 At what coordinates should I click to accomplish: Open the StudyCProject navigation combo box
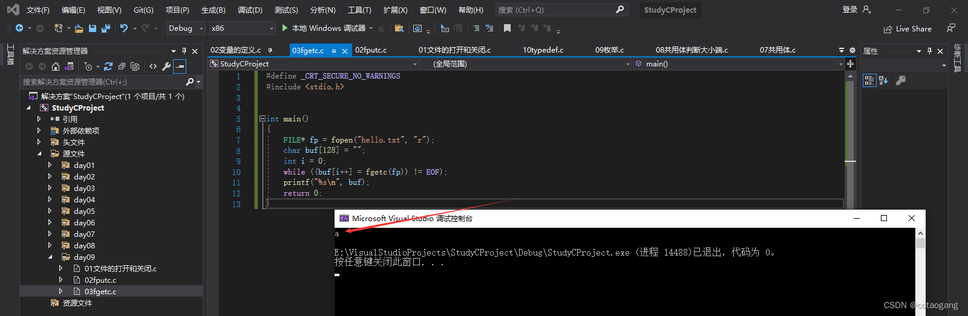[313, 63]
